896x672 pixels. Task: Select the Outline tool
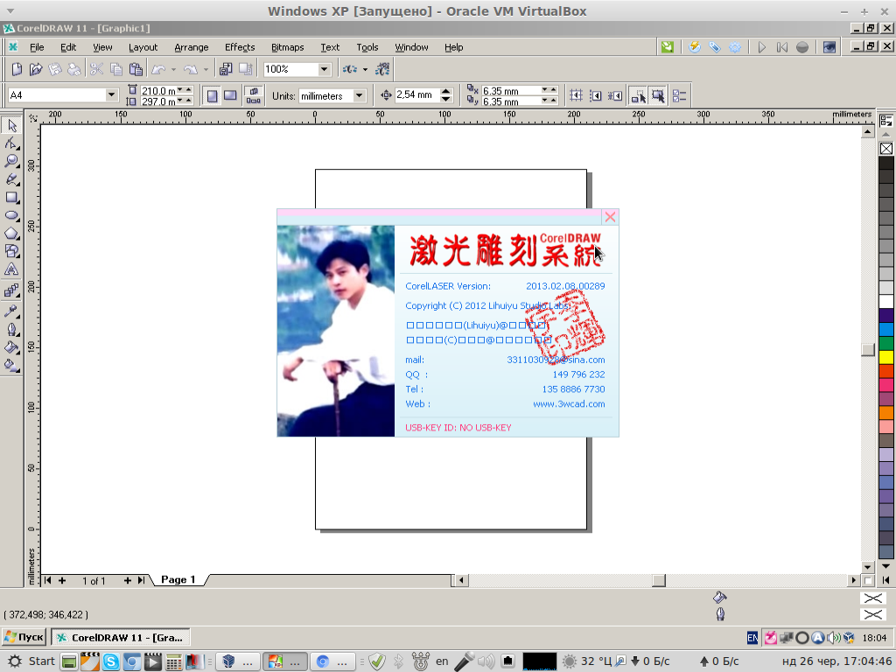(x=11, y=329)
